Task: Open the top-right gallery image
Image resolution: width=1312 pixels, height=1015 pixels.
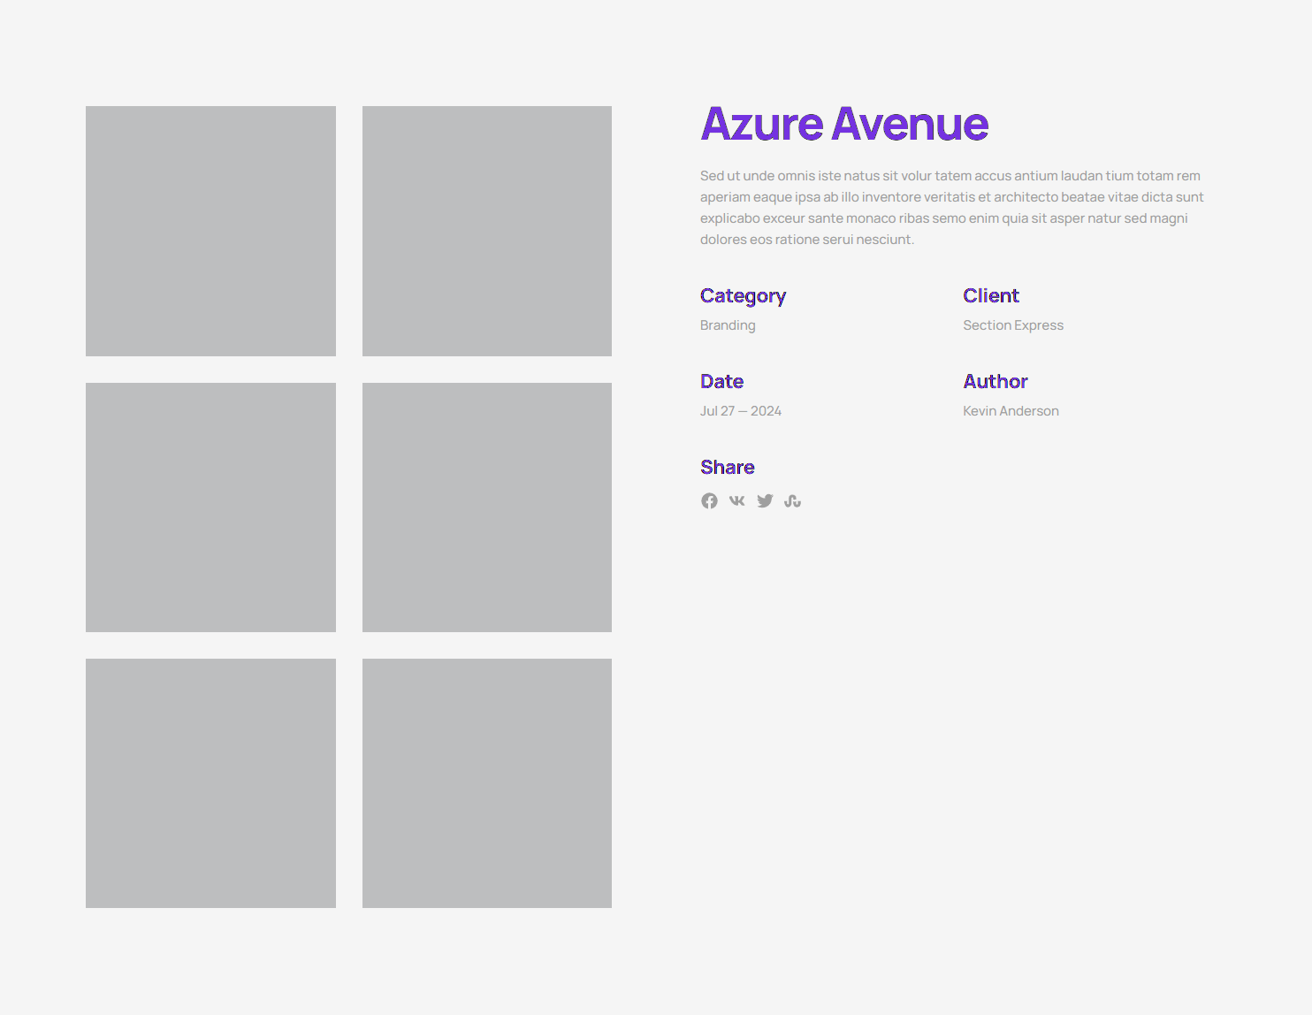Action: (x=486, y=231)
